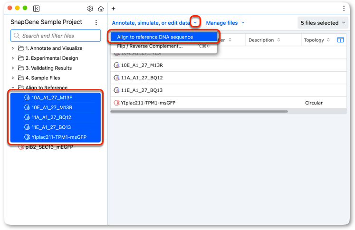Choose Flip / Reverse Complement menu item
The image size is (355, 230).
(x=163, y=46)
